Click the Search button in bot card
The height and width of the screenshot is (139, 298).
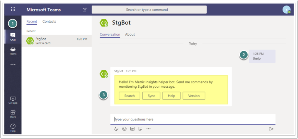(129, 96)
